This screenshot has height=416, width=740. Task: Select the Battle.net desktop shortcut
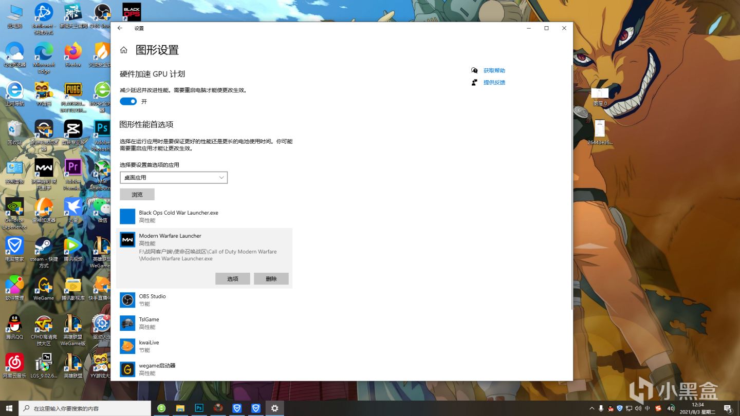(44, 20)
